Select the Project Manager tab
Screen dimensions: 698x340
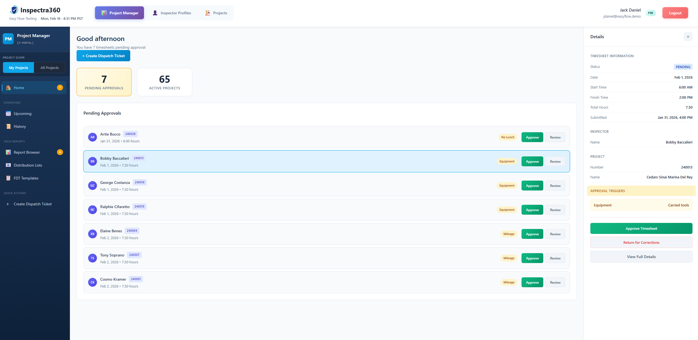(119, 13)
